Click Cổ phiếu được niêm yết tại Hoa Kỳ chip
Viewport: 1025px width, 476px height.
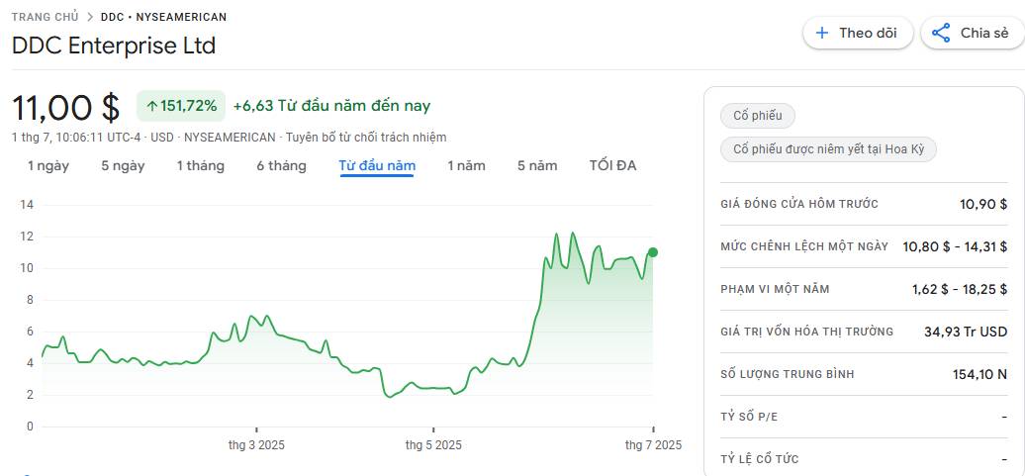click(827, 149)
